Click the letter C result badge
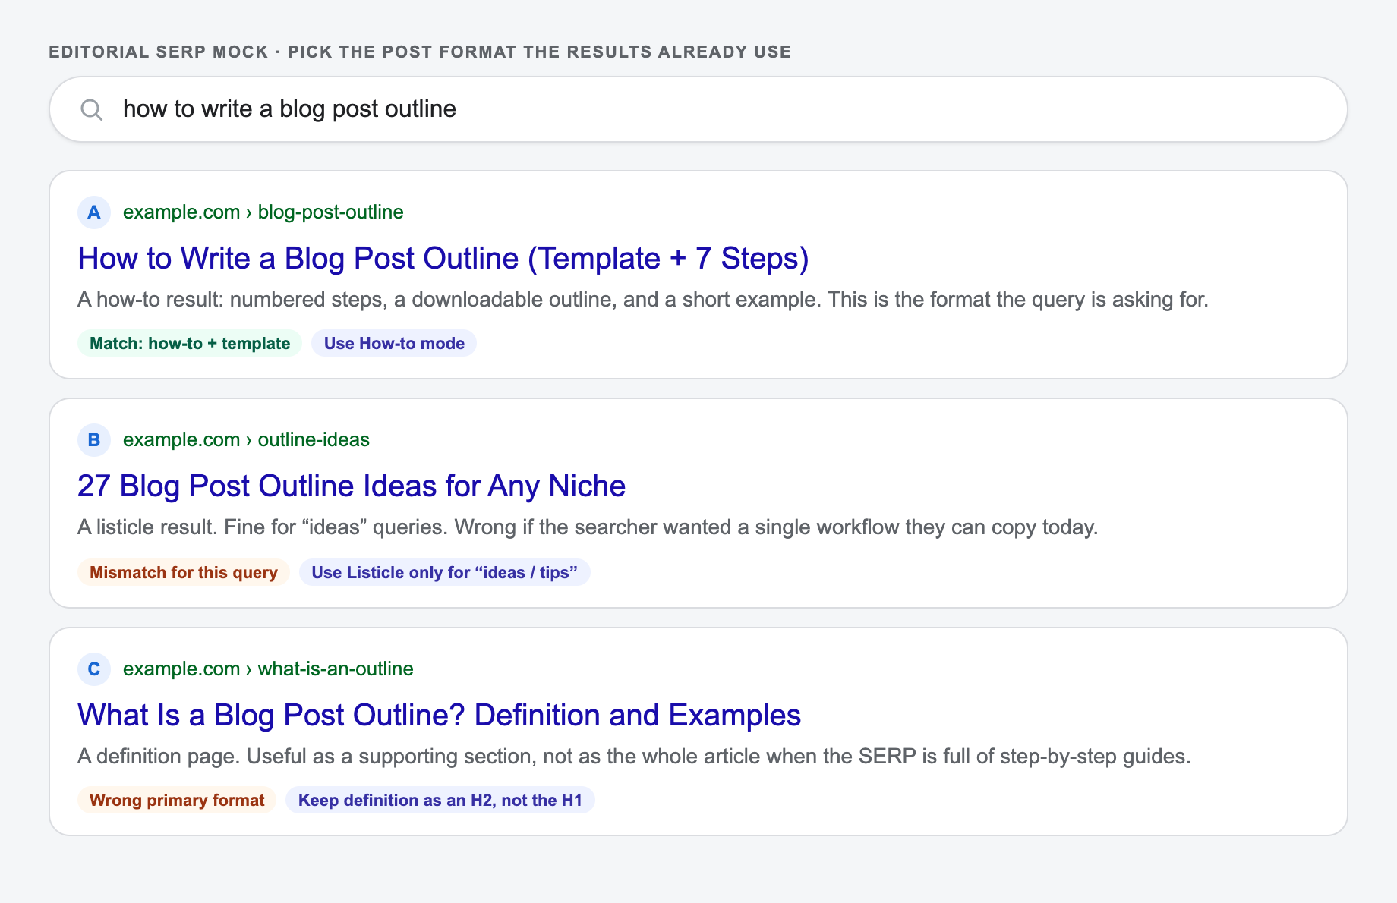 94,669
